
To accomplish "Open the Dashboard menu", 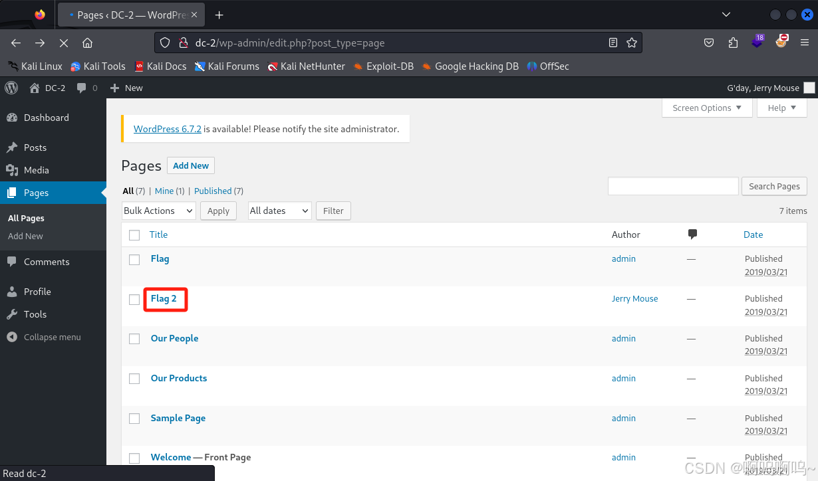I will point(53,118).
